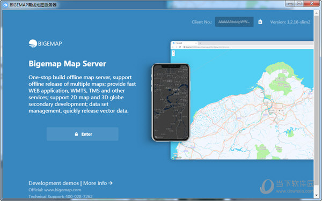This screenshot has height=201, width=322.
Task: Open the Development demos link
Action: point(54,183)
